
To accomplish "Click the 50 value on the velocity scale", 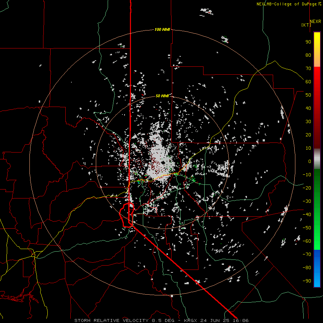I will click(x=308, y=95).
